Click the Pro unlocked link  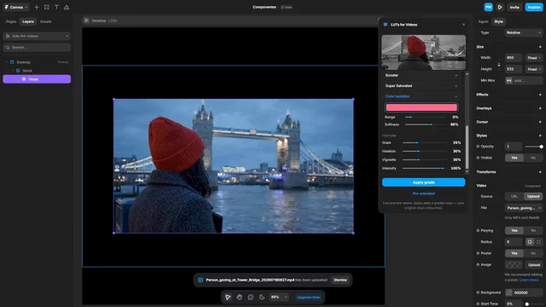tap(423, 194)
